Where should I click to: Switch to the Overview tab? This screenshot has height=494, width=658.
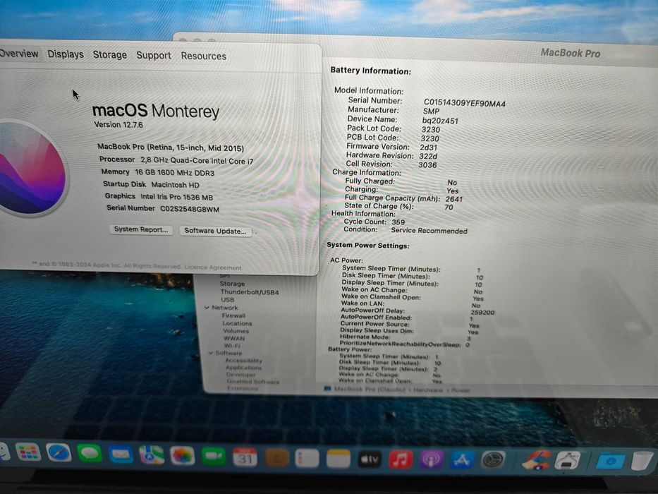pyautogui.click(x=19, y=54)
